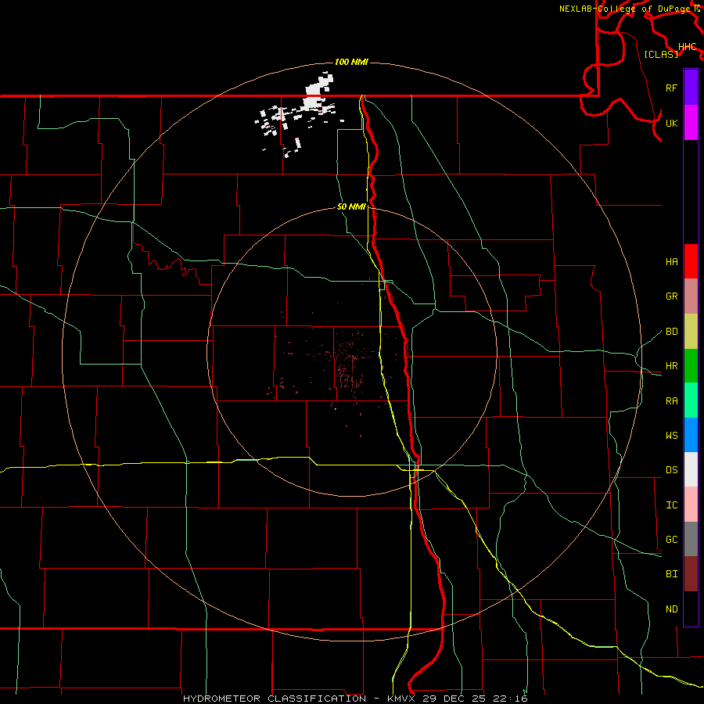
Task: Click the DS legend label
Action: tap(671, 470)
